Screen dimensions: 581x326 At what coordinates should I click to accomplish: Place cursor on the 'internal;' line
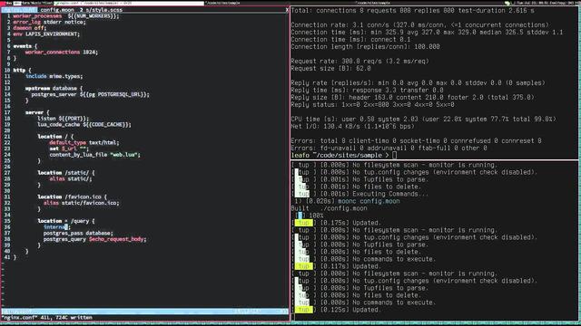click(56, 227)
